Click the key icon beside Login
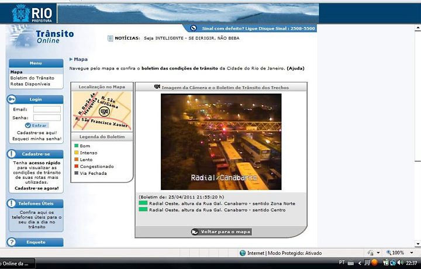Screen dimensions: 421x269 (x=12, y=99)
